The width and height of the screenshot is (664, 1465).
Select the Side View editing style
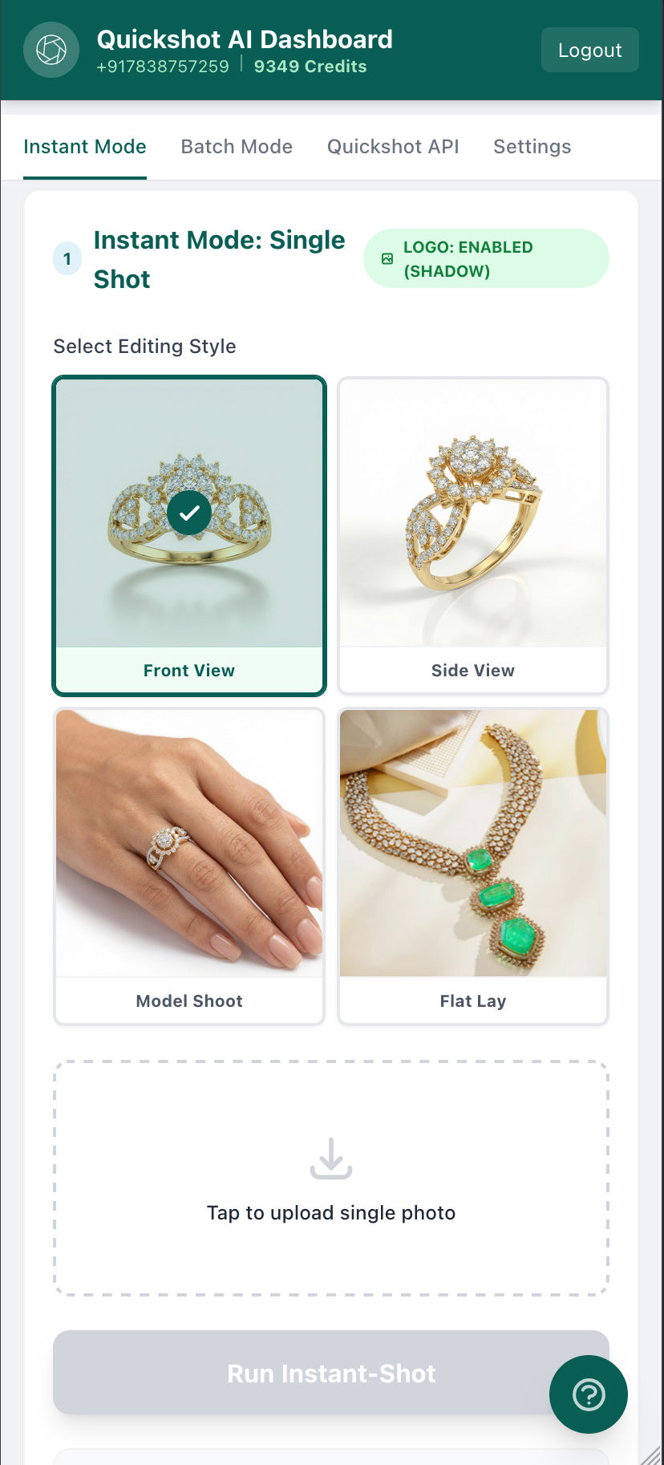pyautogui.click(x=473, y=536)
